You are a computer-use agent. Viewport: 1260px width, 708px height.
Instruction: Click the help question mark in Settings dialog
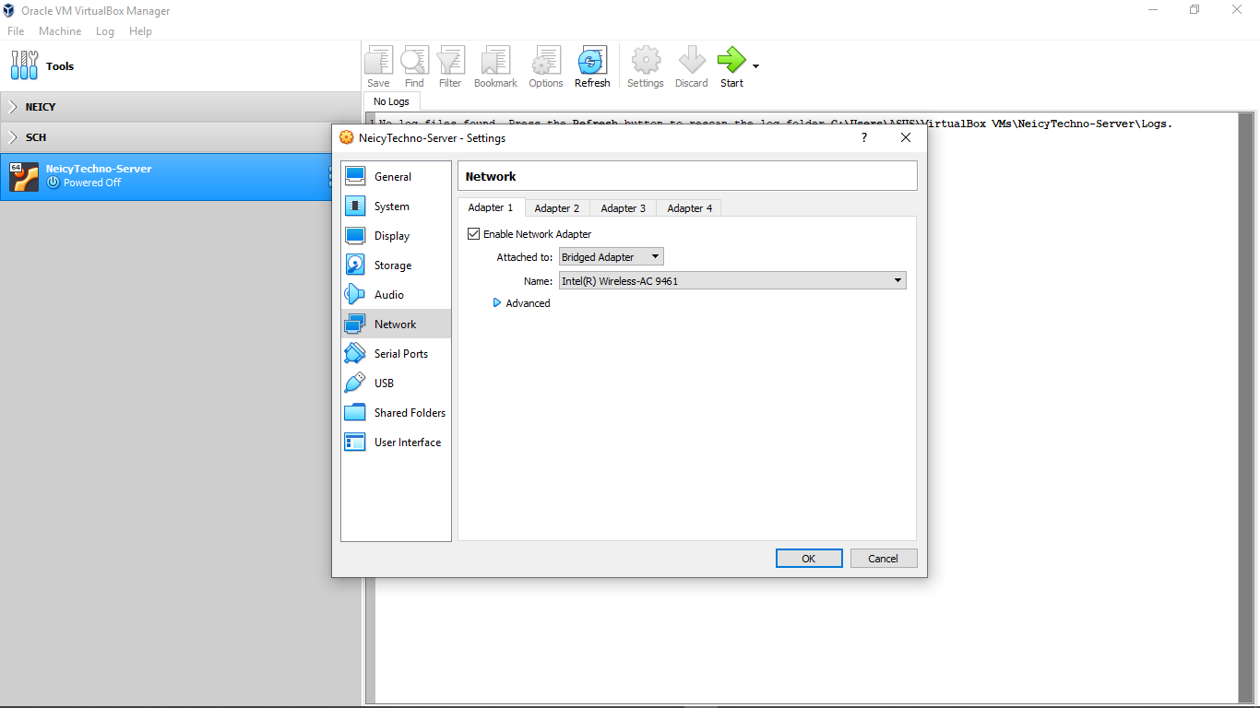point(864,137)
